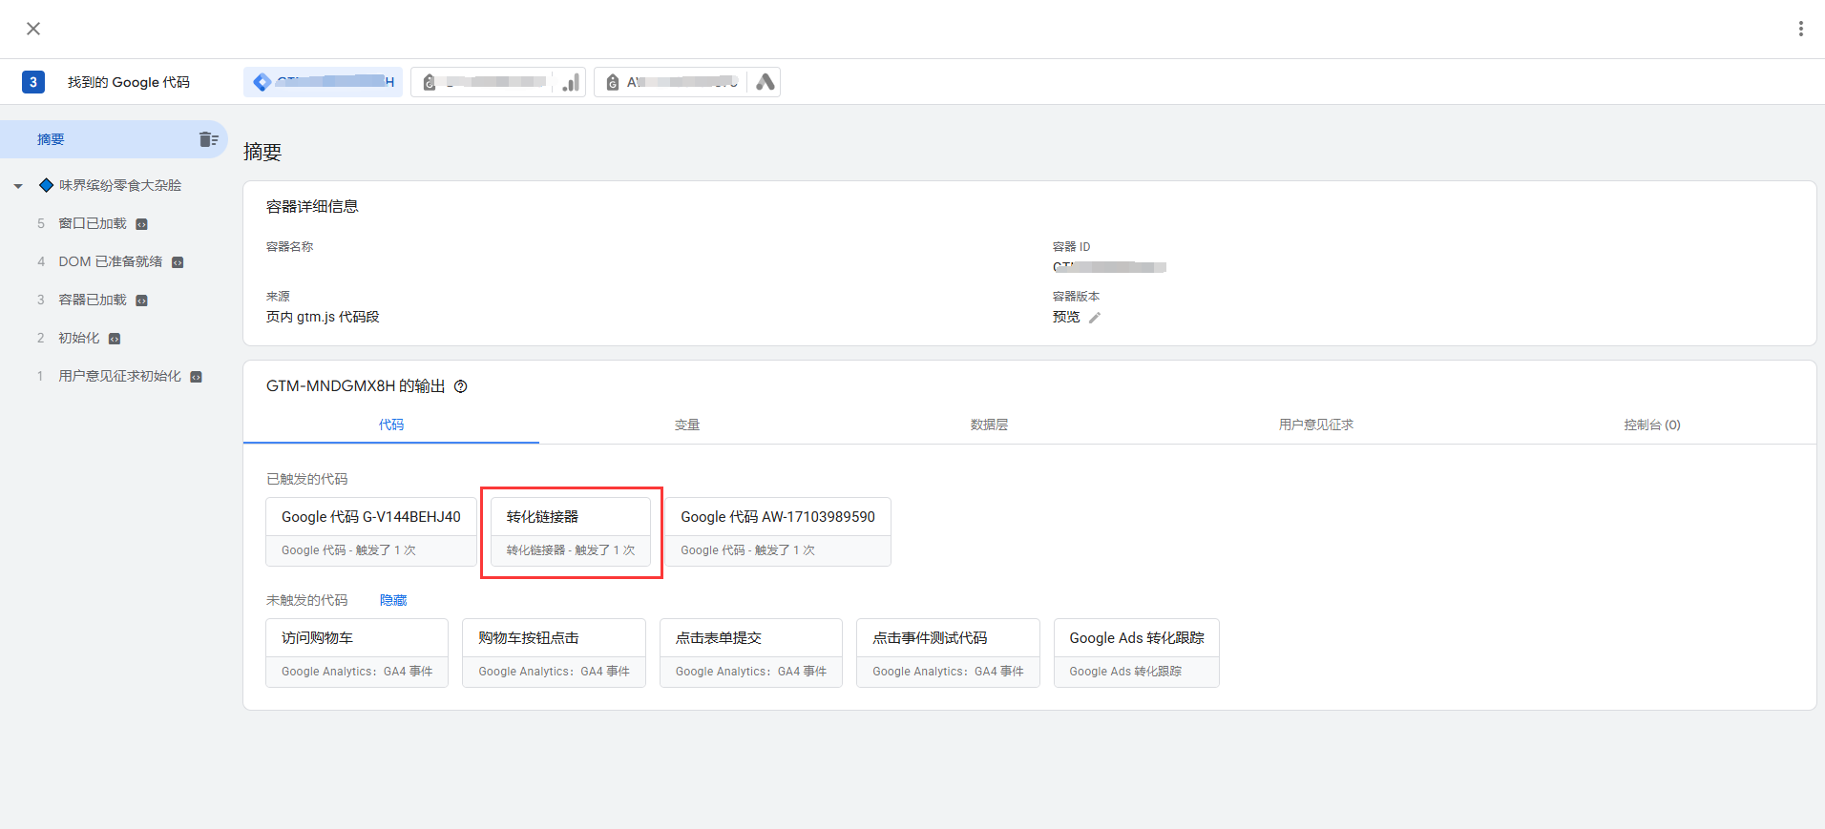Close the debug panel with the X

coord(33,29)
